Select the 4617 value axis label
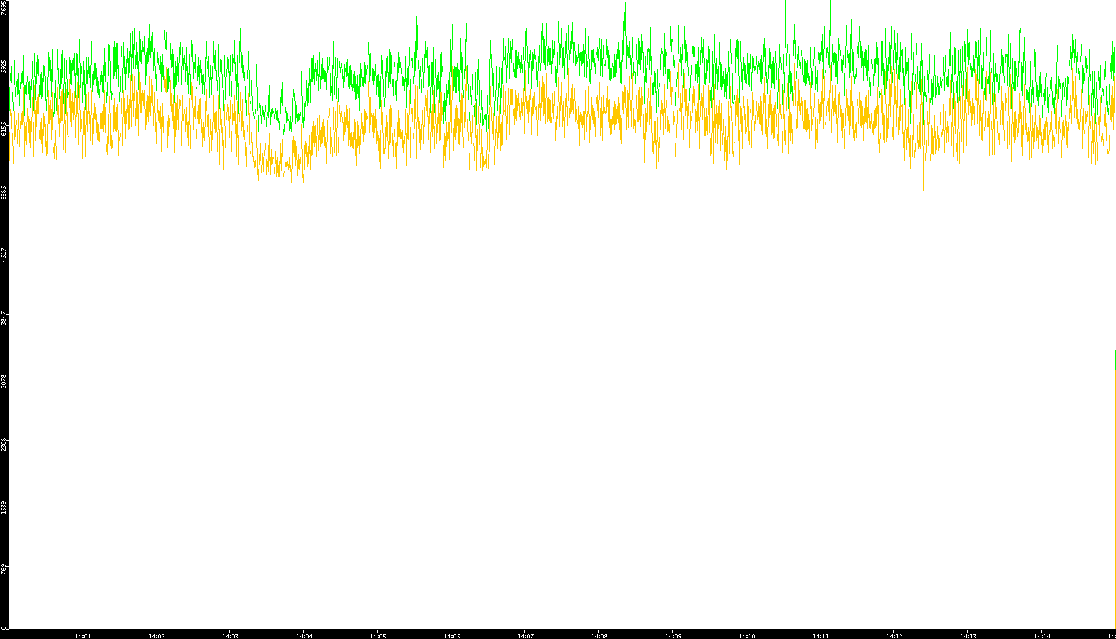Image resolution: width=1116 pixels, height=639 pixels. tap(4, 255)
